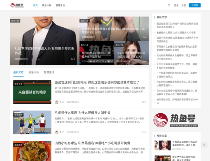
Task: Click like icon on 杜旭东 featured slide
Action: click(72, 59)
